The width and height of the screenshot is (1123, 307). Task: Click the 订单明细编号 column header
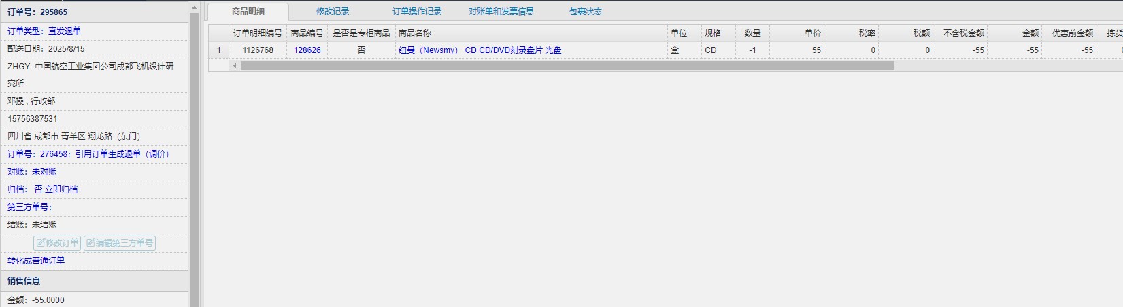pos(257,33)
